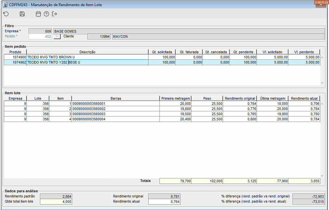Screen dimensions: 329x210
Task: Select row TECIDO MVG TINTO Y282 BEGE U
Action: pos(162,62)
